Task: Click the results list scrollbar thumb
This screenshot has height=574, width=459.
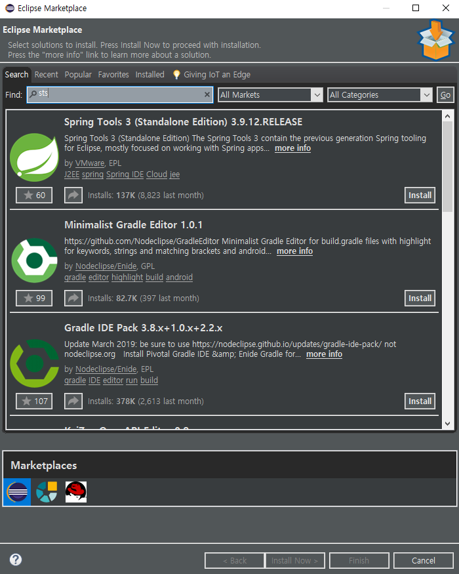Action: point(447,167)
